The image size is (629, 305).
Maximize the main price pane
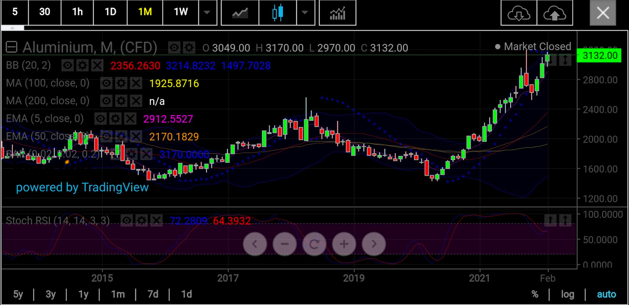point(565,60)
